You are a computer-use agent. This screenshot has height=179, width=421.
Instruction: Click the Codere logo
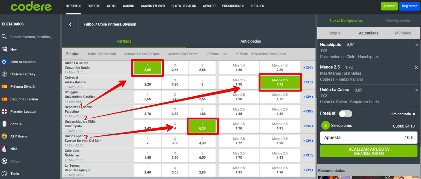click(31, 7)
